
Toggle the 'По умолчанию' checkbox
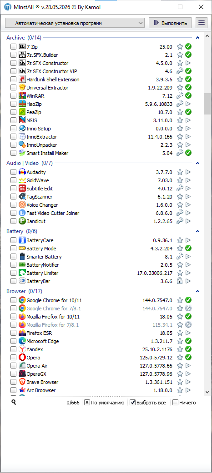[87, 403]
